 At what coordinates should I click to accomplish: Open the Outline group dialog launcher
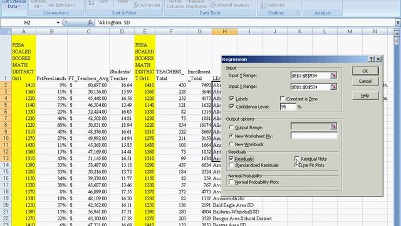tap(298, 13)
